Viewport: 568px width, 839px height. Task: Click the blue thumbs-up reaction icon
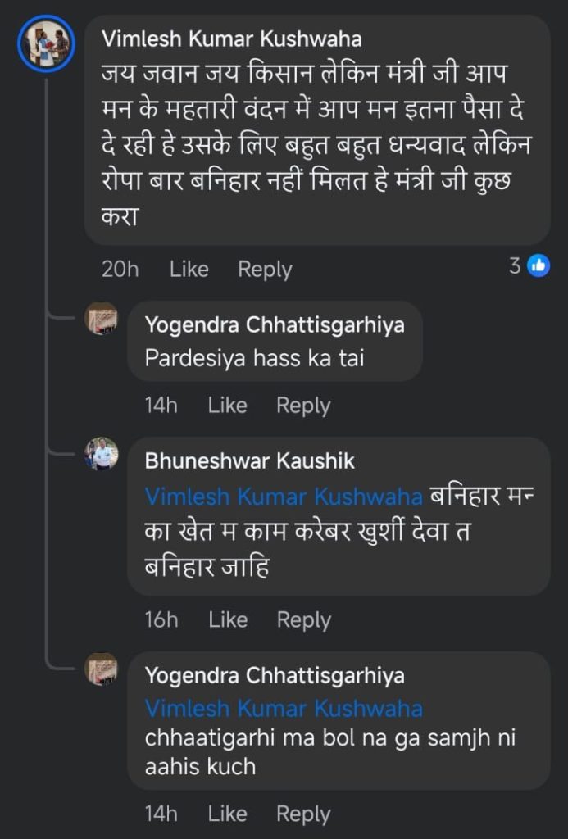point(538,265)
